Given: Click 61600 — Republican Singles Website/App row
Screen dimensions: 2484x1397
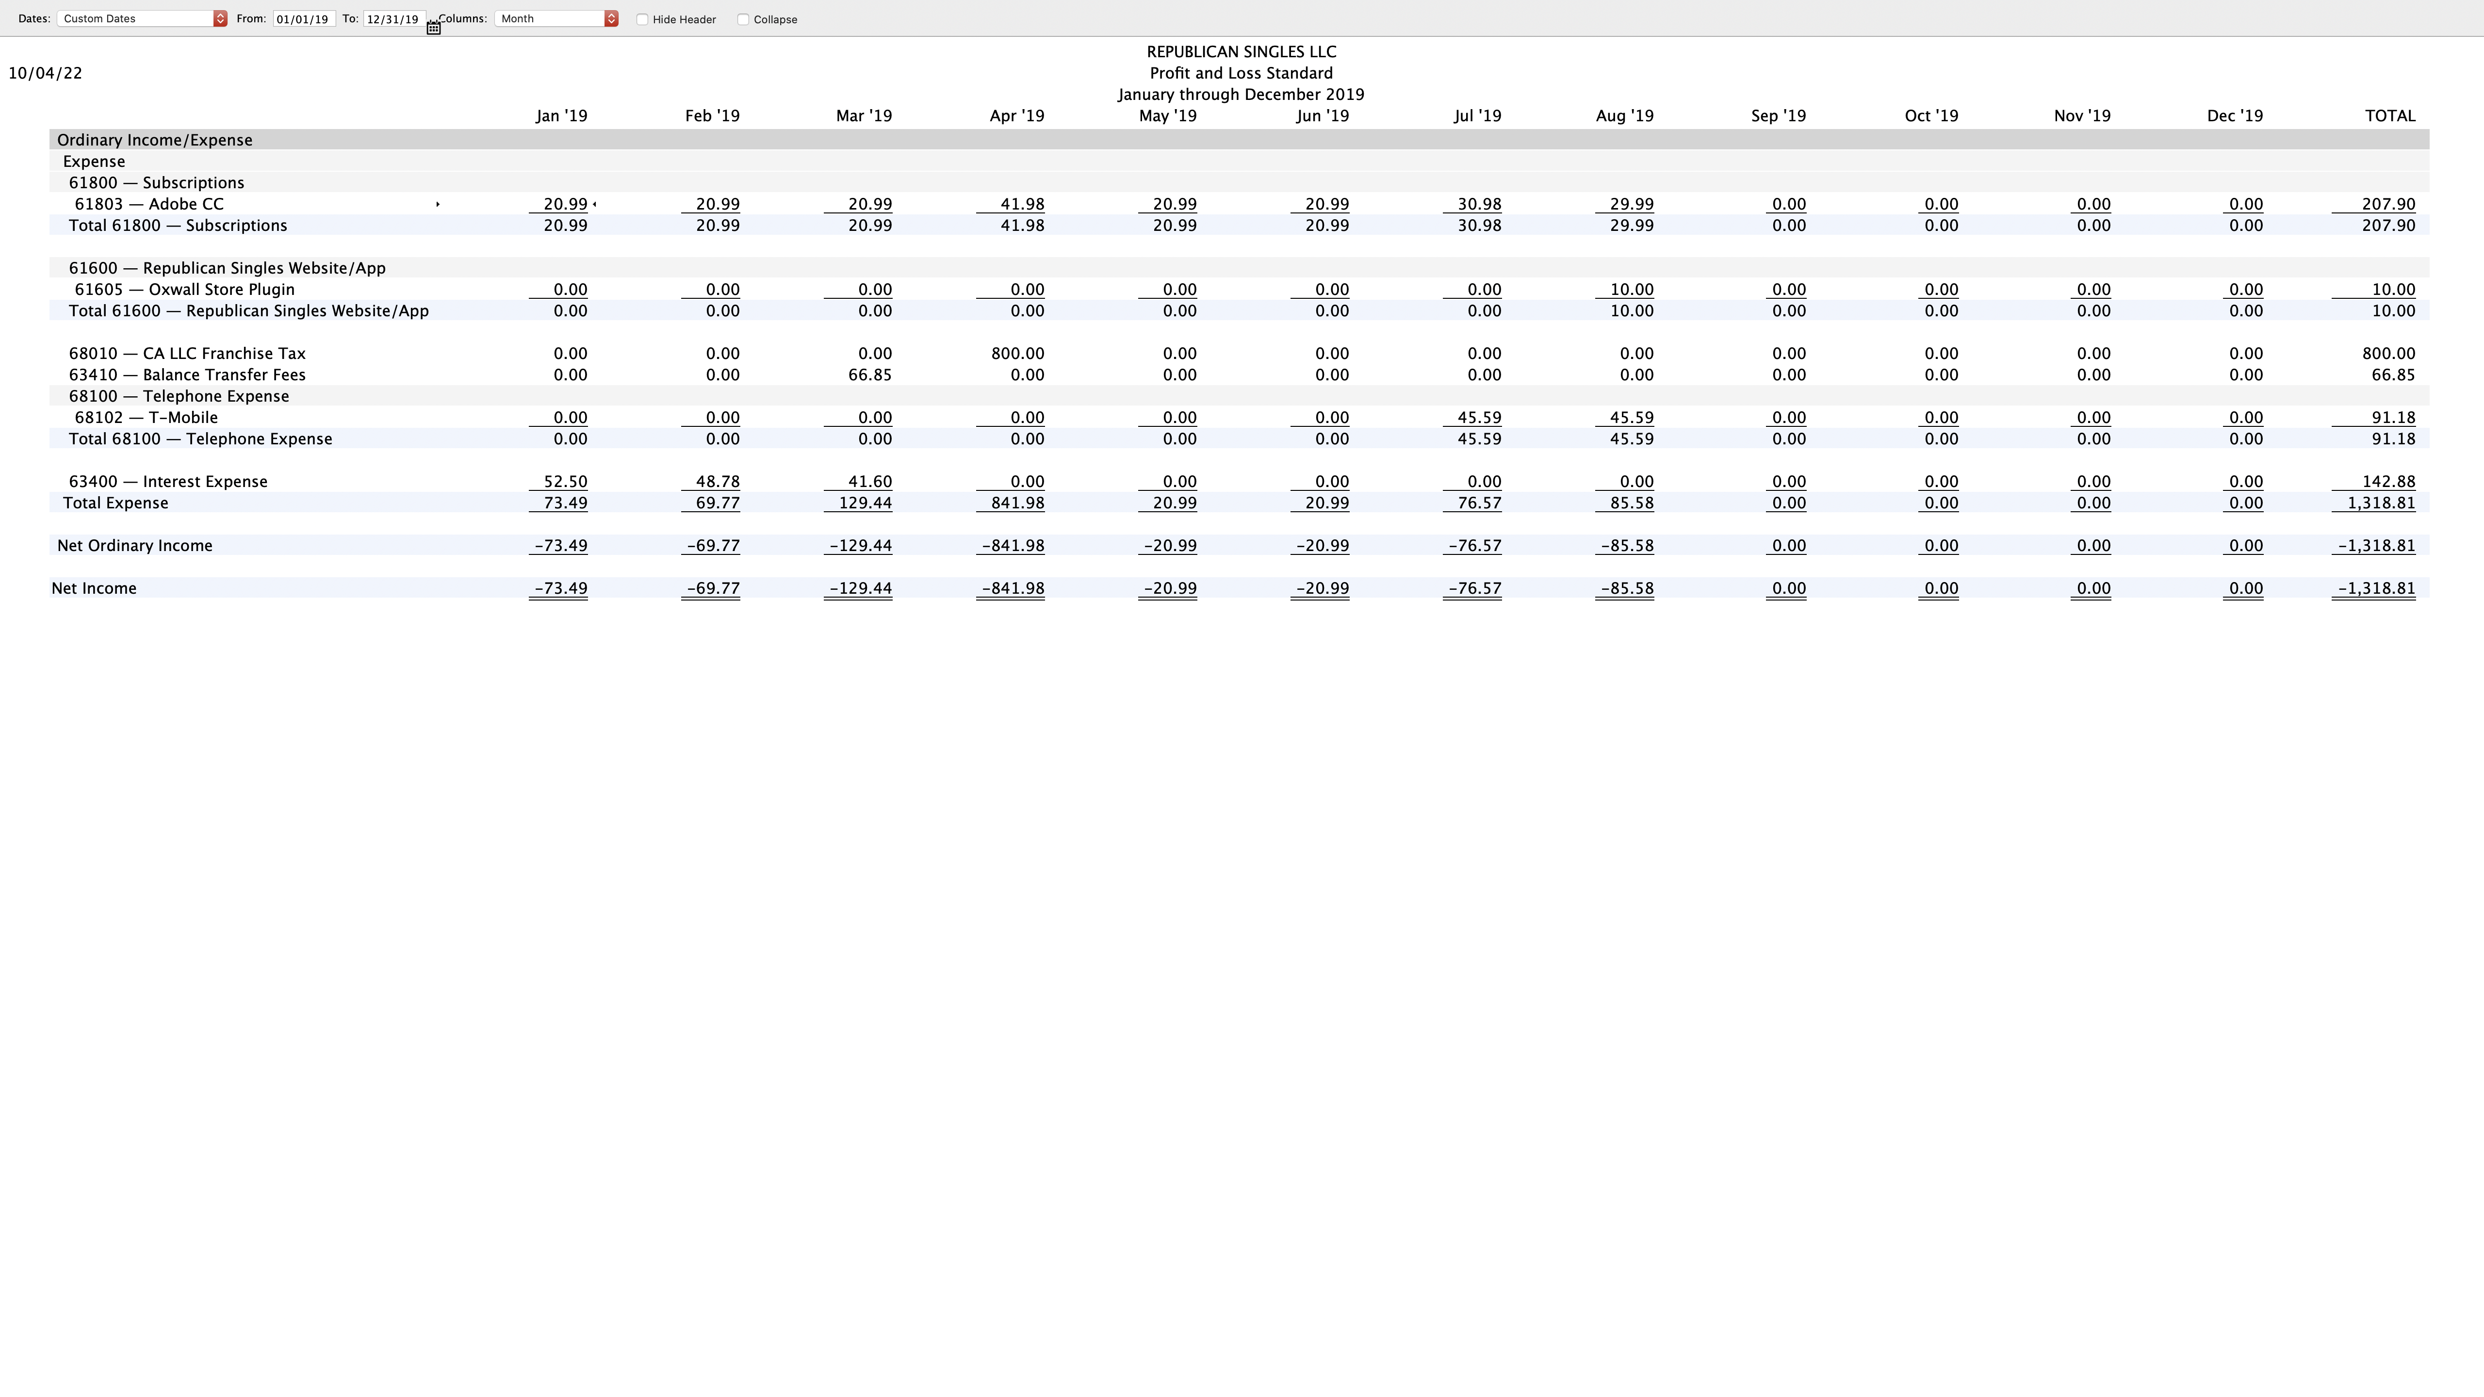Looking at the screenshot, I should (x=1239, y=268).
